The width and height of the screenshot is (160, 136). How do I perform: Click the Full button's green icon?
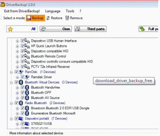click(142, 29)
